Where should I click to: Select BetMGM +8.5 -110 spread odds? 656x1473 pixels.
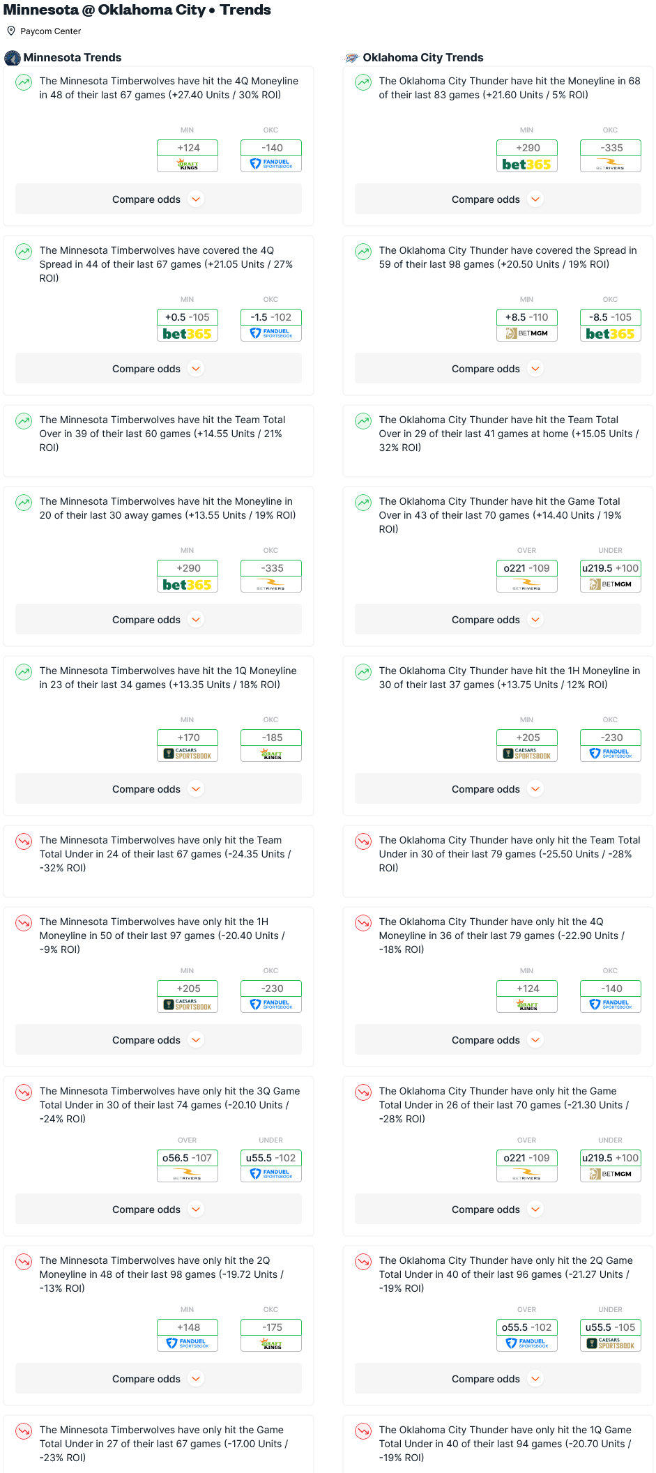(x=527, y=325)
